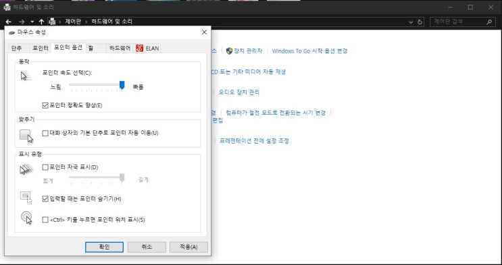Viewport: 502px width, 265px height.
Task: Select 하드웨어 및 소리 breadcrumb segment
Action: click(111, 22)
